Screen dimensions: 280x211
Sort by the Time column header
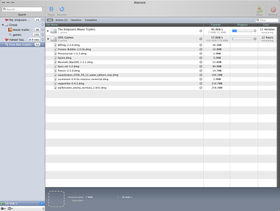[267, 25]
